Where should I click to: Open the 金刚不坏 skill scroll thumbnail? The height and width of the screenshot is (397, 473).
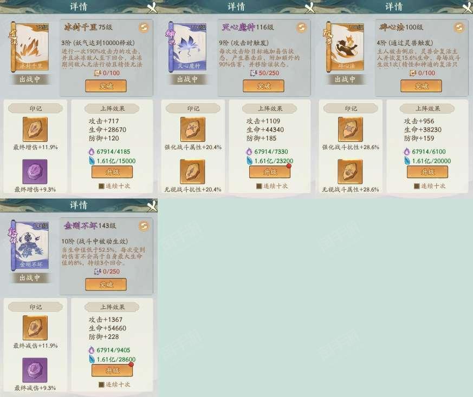pos(30,246)
